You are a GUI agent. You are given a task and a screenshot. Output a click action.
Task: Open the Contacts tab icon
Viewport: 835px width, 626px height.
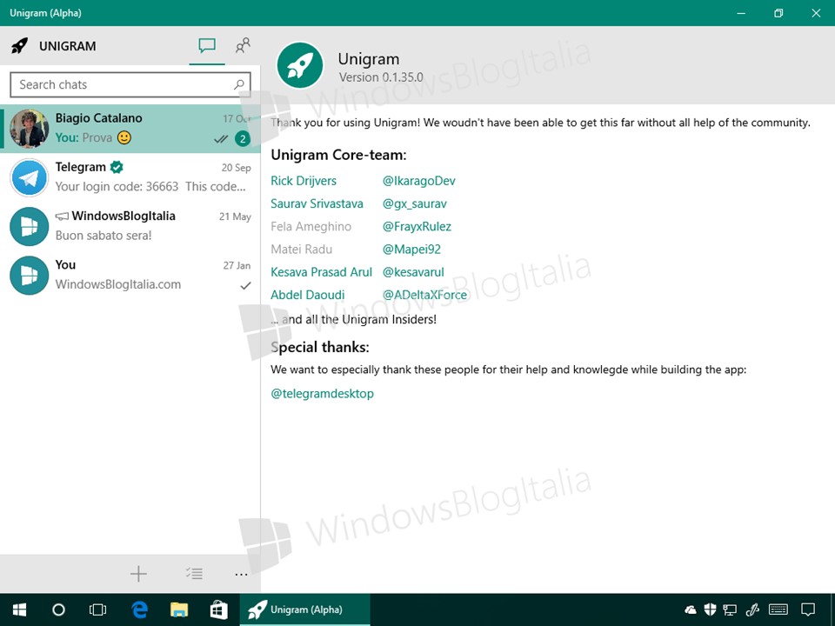243,46
